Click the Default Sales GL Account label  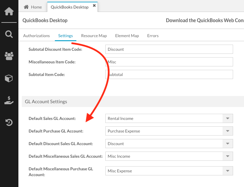point(52,119)
